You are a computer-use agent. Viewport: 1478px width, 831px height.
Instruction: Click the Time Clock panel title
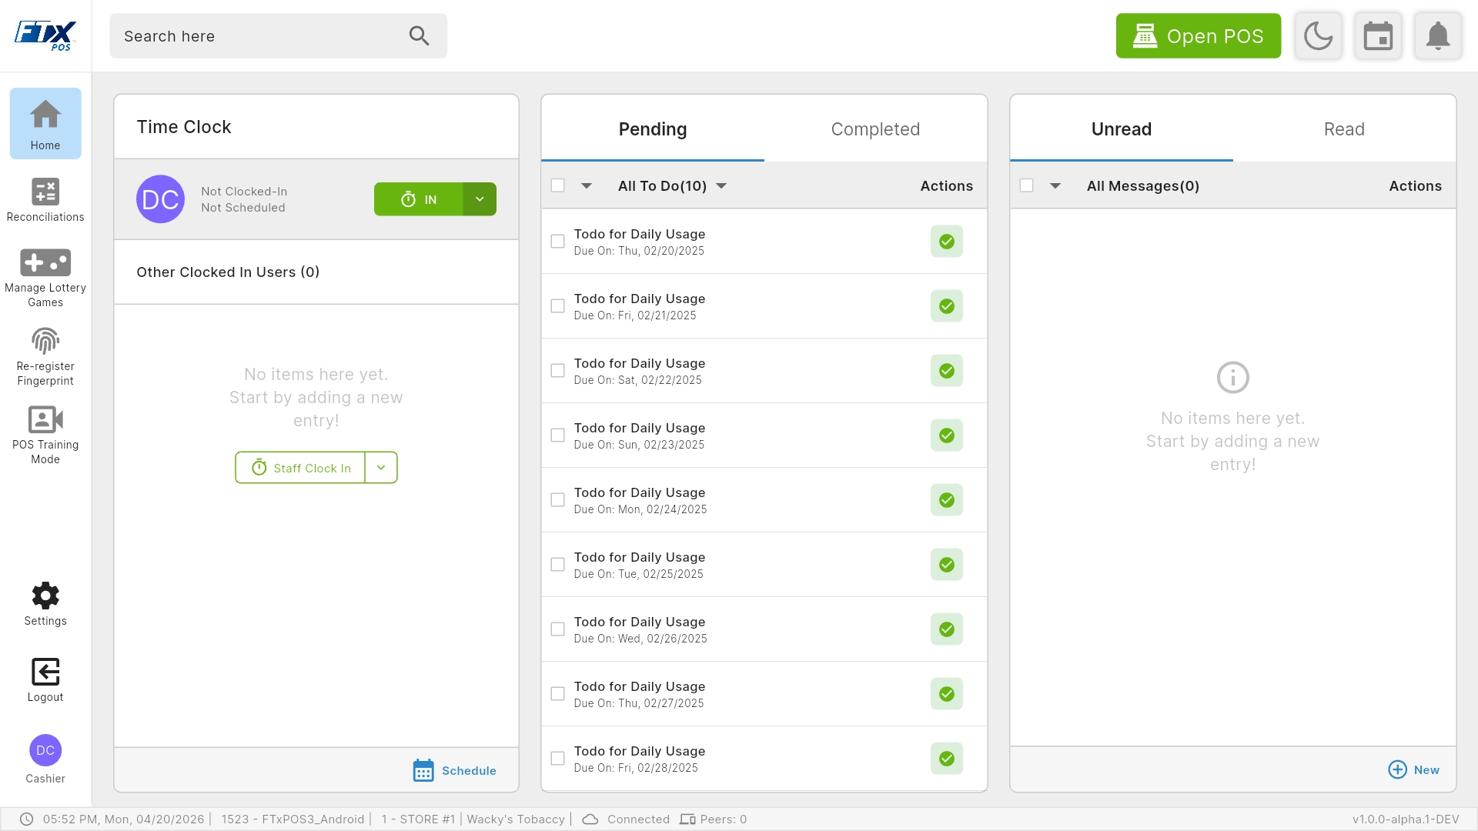pyautogui.click(x=184, y=127)
